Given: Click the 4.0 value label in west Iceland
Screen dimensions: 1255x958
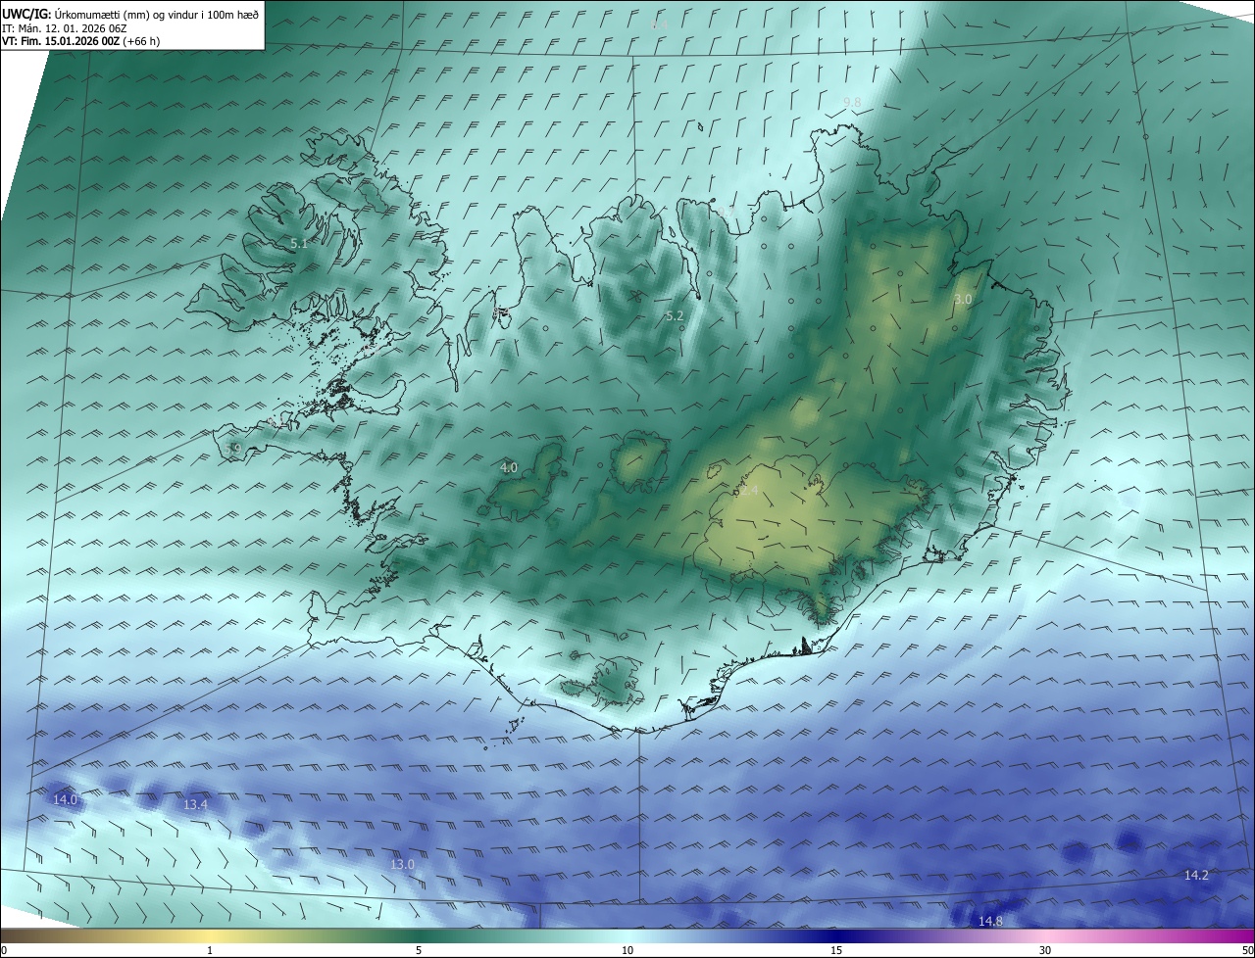Looking at the screenshot, I should (x=509, y=467).
